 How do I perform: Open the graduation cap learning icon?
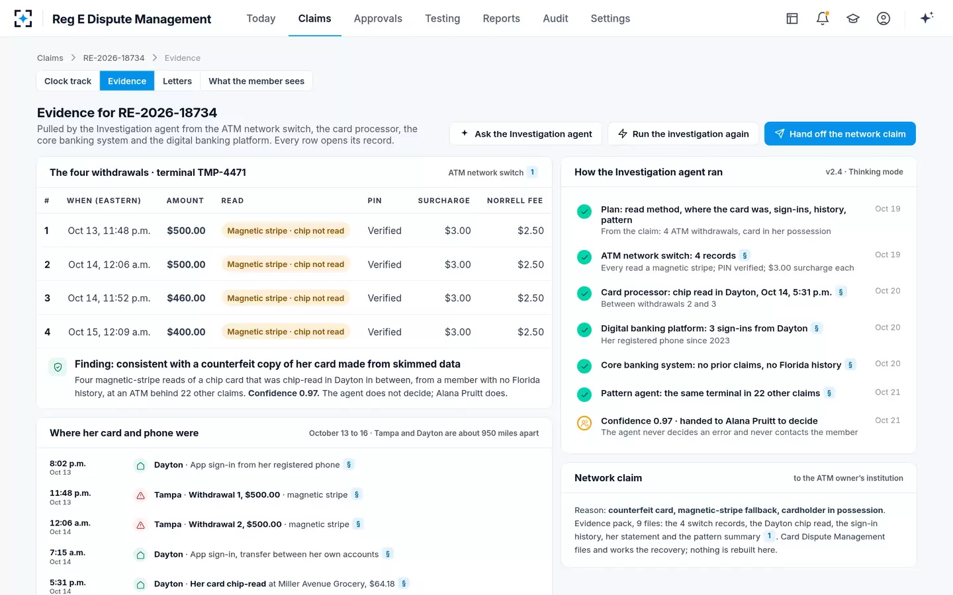853,19
